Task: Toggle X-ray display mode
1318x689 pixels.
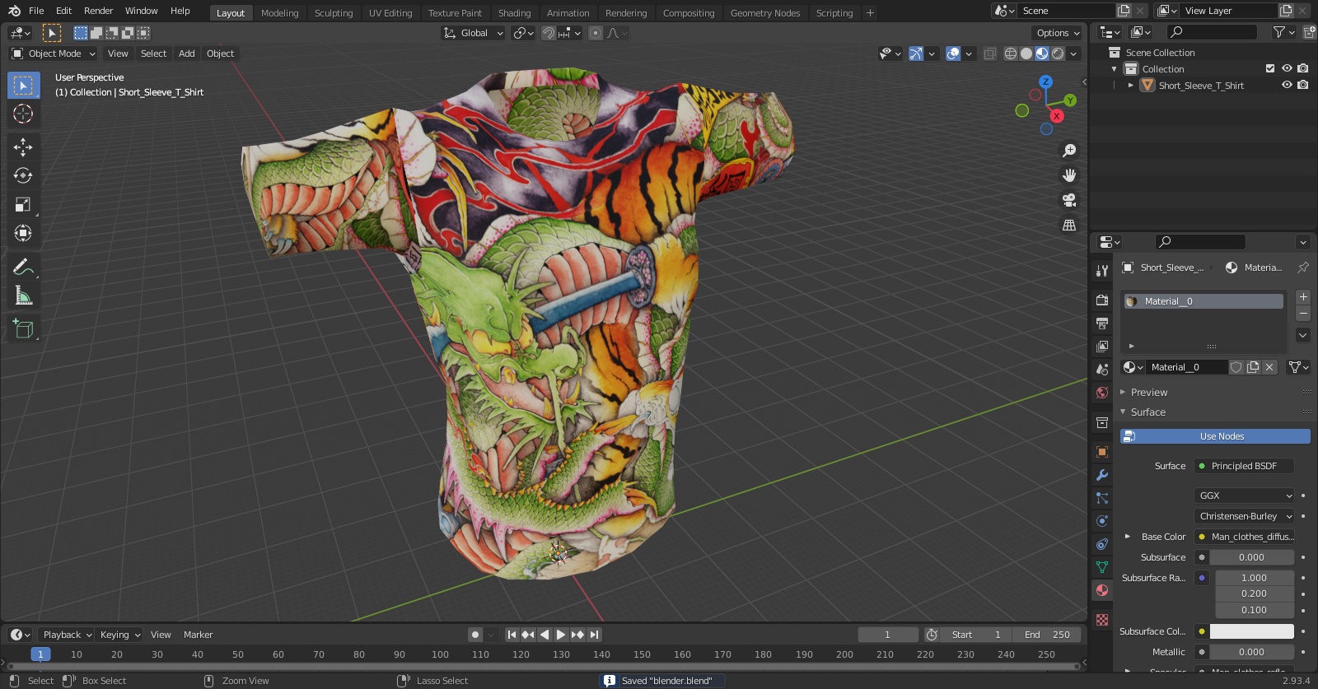Action: pyautogui.click(x=989, y=54)
